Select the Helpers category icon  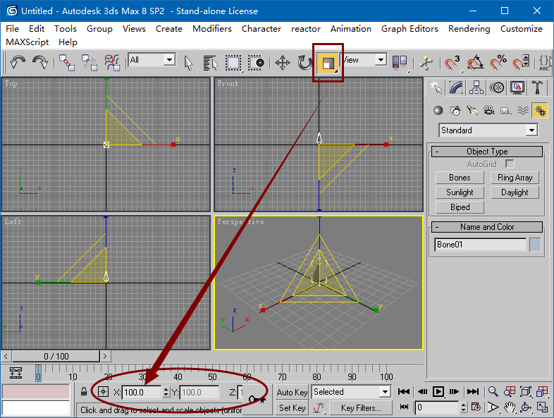click(x=505, y=111)
